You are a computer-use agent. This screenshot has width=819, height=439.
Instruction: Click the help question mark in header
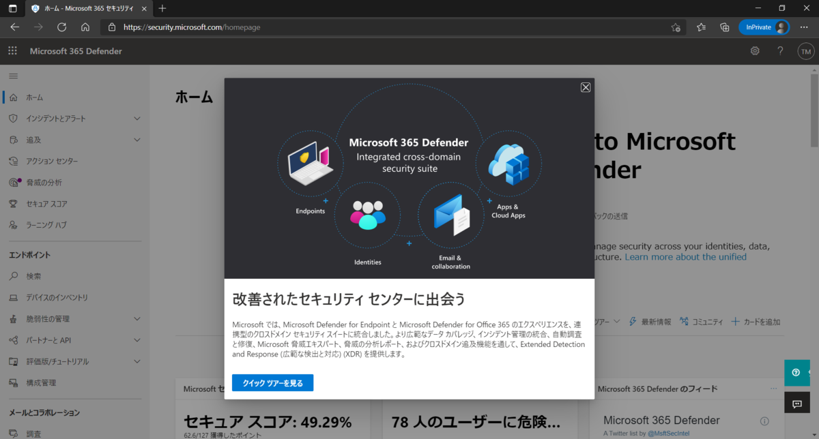pos(780,51)
